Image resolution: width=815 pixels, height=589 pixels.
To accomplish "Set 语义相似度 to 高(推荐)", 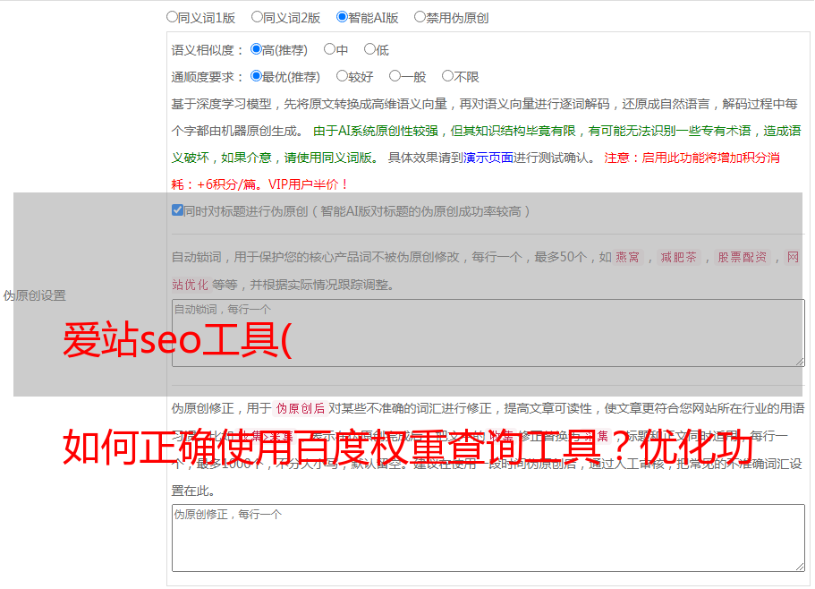I will [256, 49].
